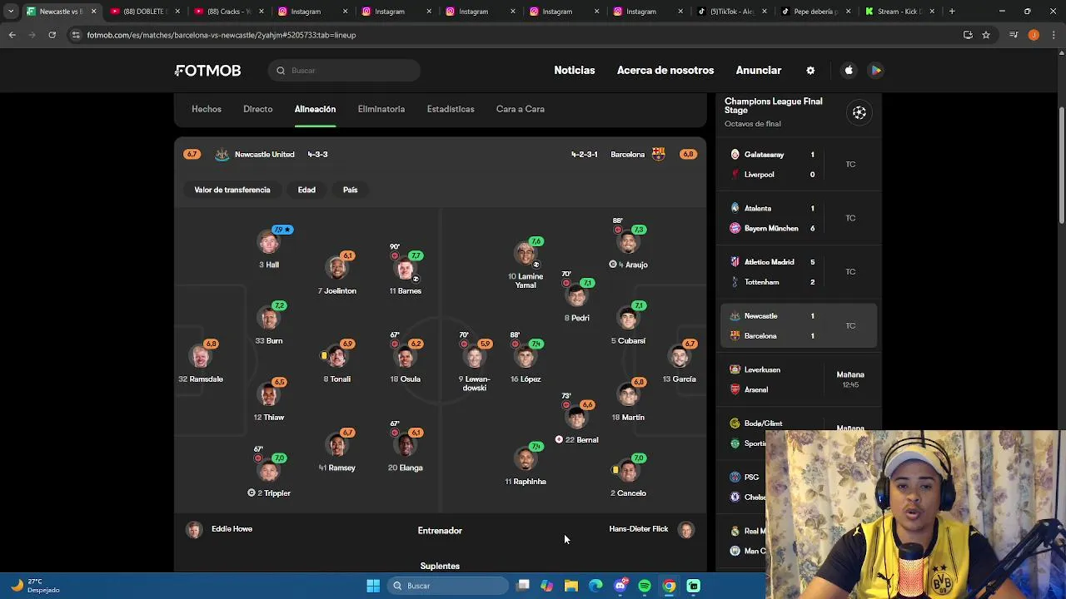Open the Chrome profile avatar
Viewport: 1066px width, 599px height.
click(x=1034, y=35)
